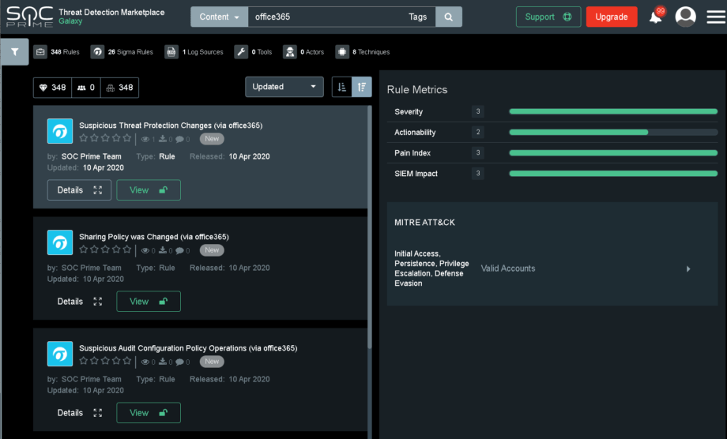Open Suspicious Audit Configuration Policy Operations title
727x439 pixels.
pyautogui.click(x=188, y=348)
